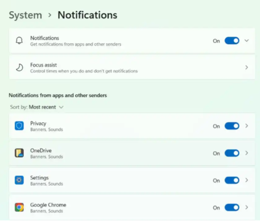Click the bell icon beside Notifications
The height and width of the screenshot is (224, 260).
click(x=19, y=41)
